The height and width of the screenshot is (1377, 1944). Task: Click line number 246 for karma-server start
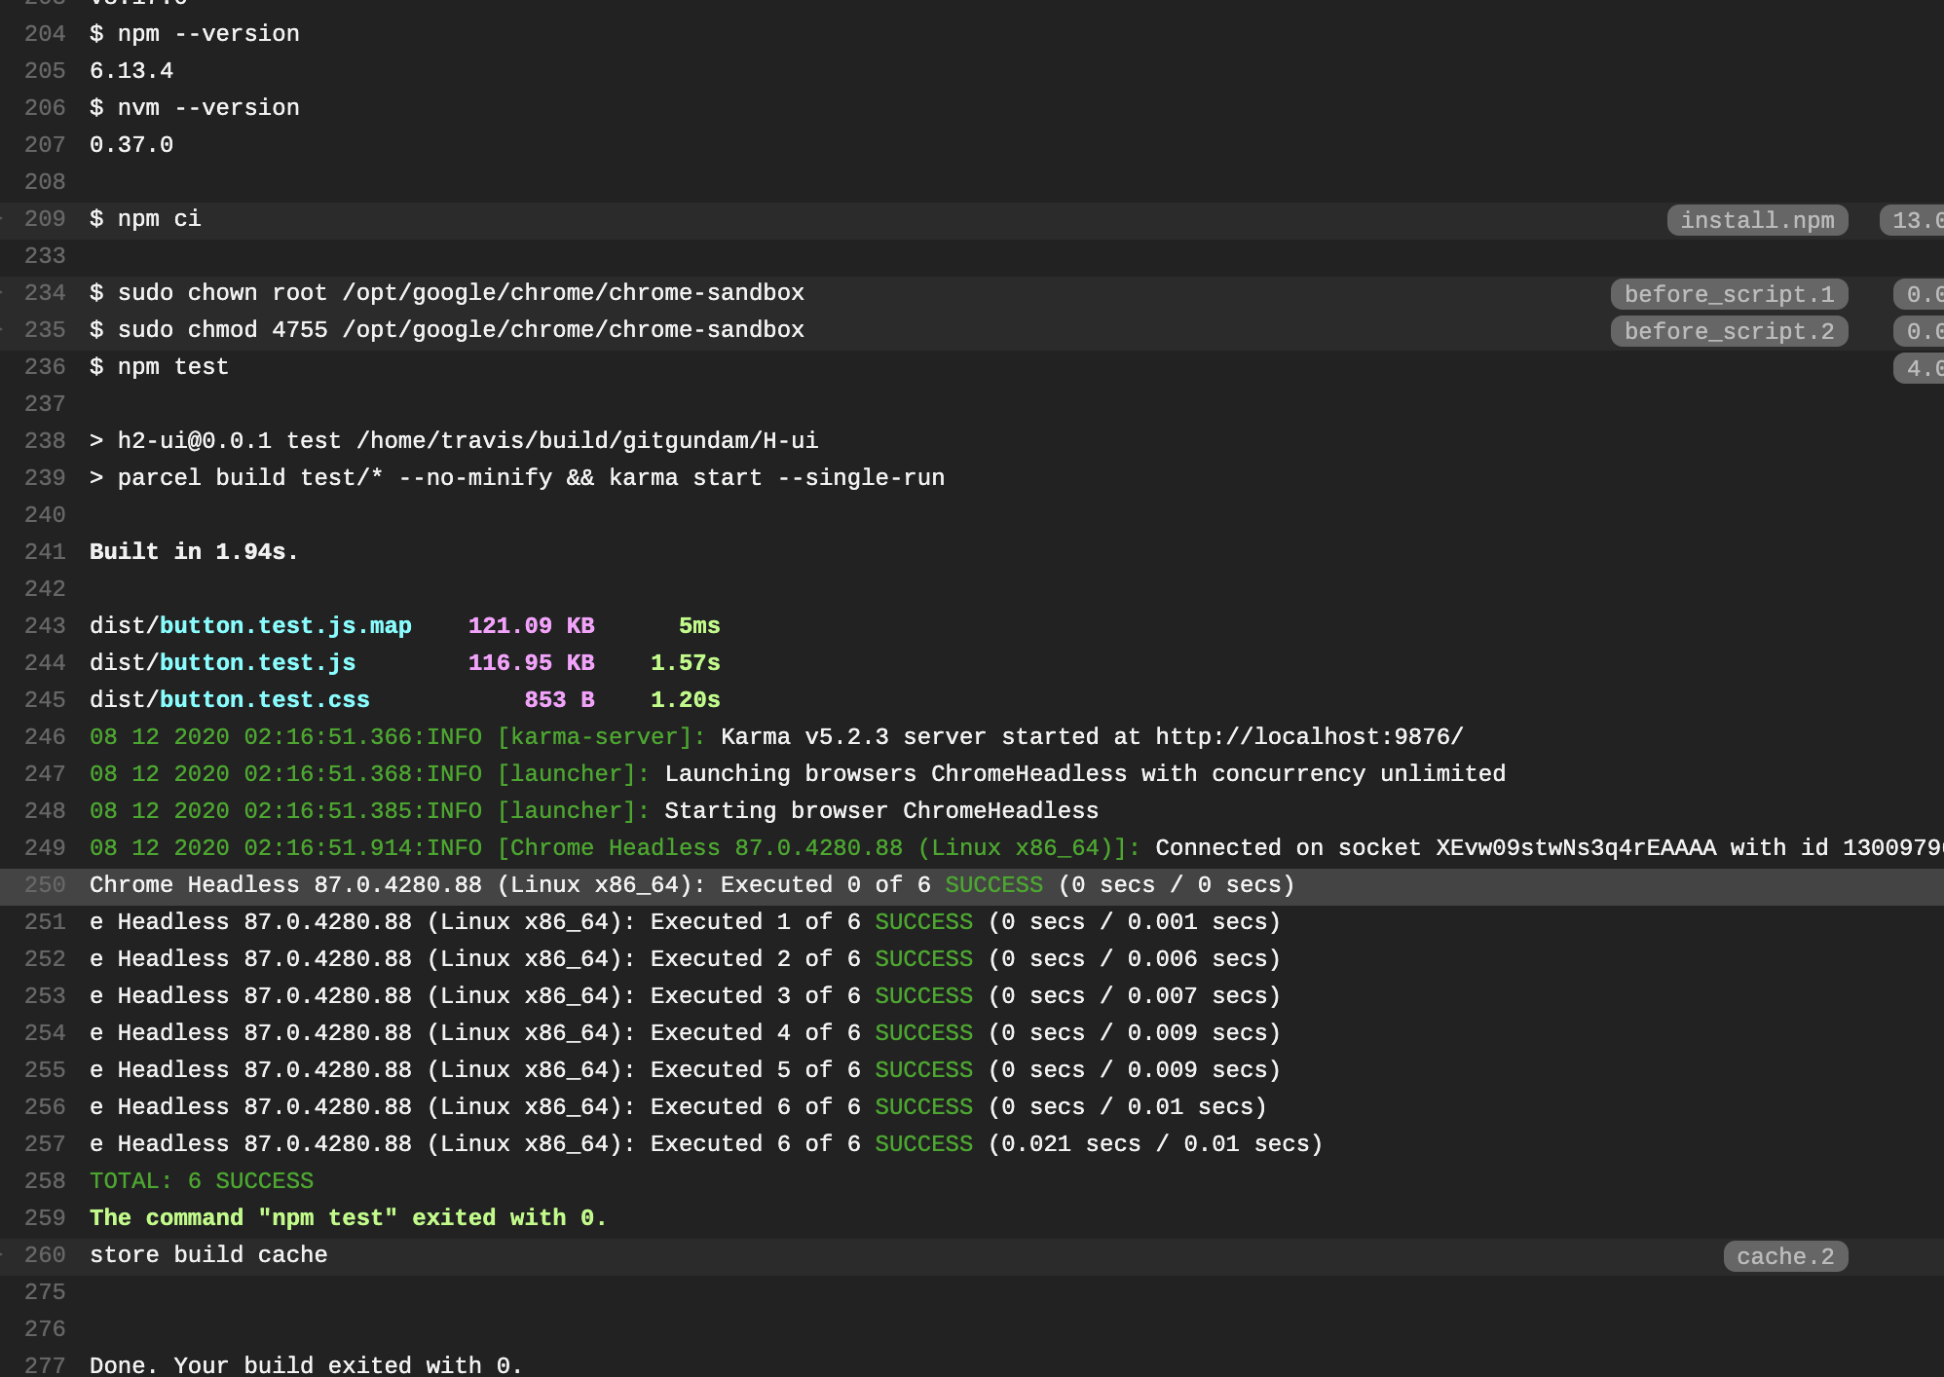point(45,737)
